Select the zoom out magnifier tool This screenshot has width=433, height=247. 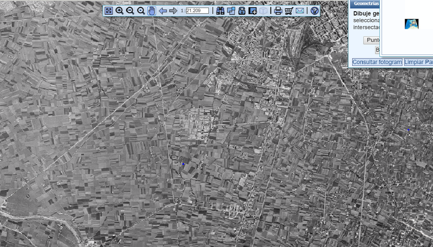(x=130, y=11)
